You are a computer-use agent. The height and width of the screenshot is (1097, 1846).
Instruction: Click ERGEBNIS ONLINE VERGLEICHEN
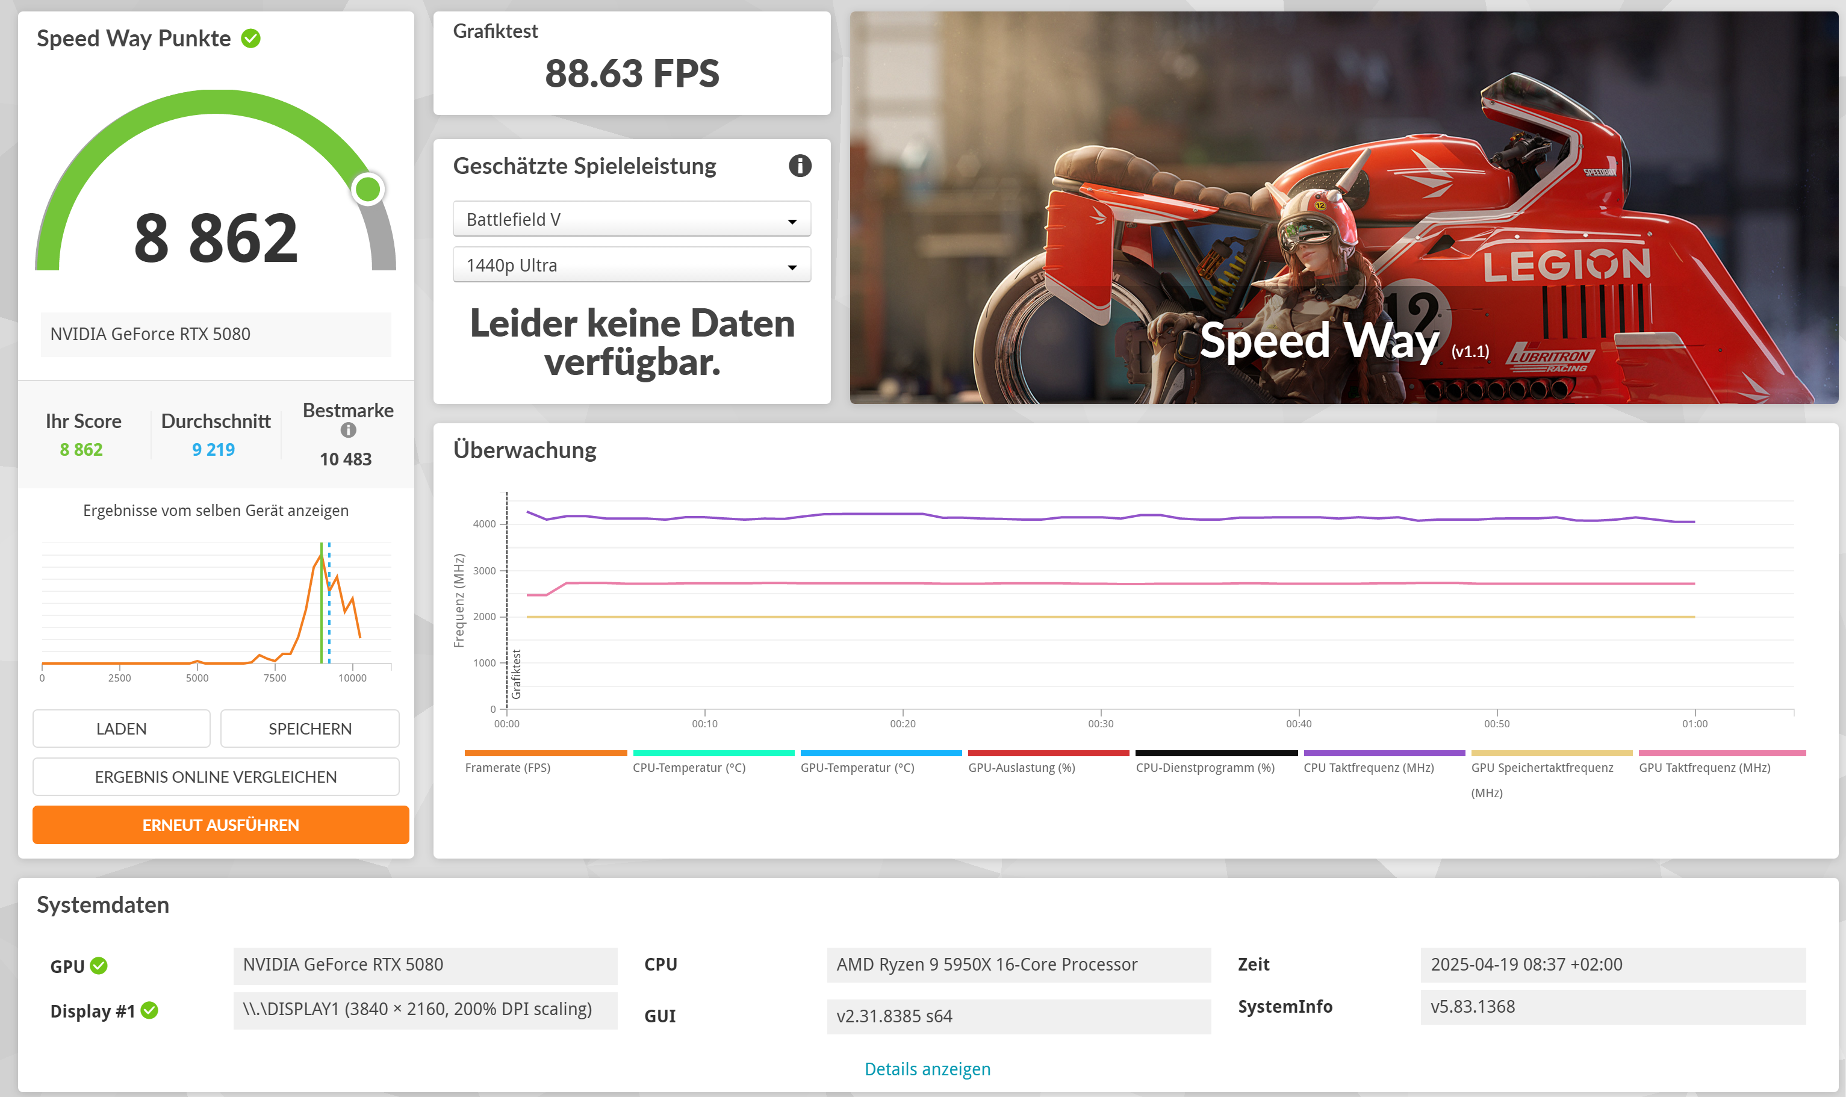point(216,777)
